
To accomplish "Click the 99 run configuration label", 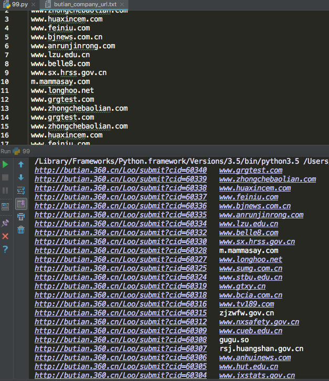I will [26, 151].
